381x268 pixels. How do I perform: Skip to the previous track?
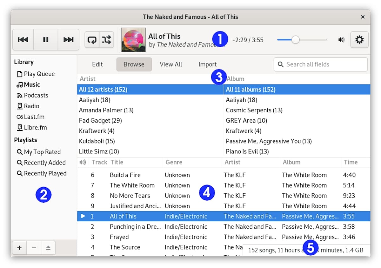23,40
